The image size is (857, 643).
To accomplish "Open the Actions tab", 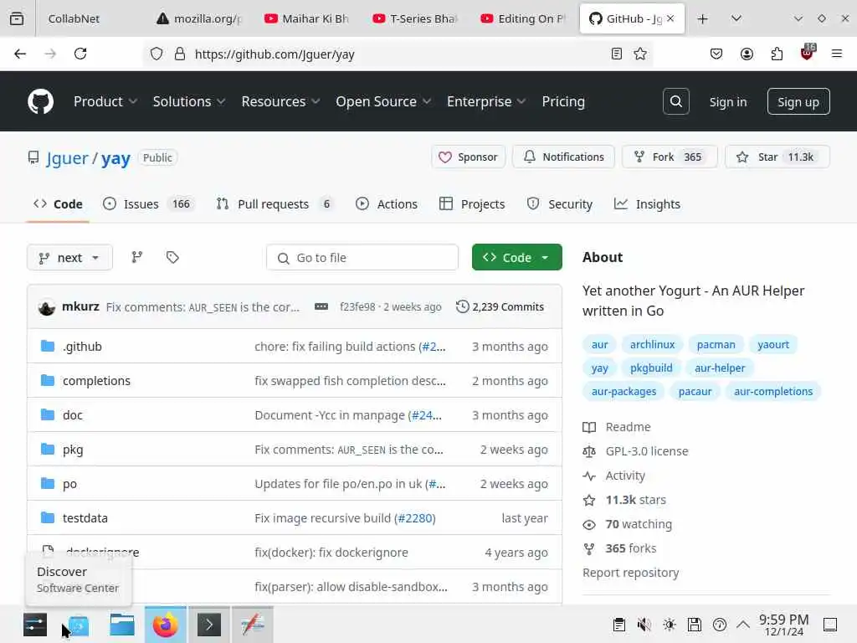I will [387, 204].
